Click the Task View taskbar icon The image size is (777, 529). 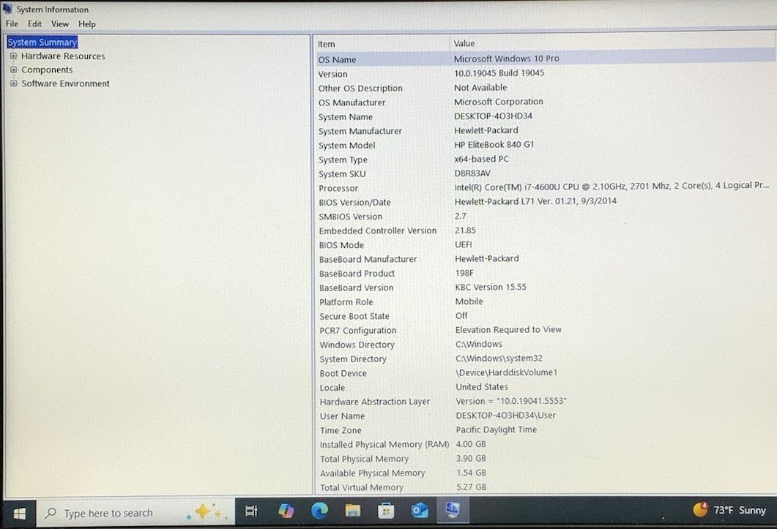pos(251,511)
